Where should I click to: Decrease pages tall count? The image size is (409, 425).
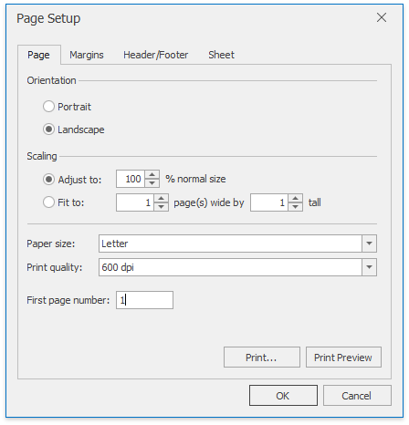coord(296,207)
